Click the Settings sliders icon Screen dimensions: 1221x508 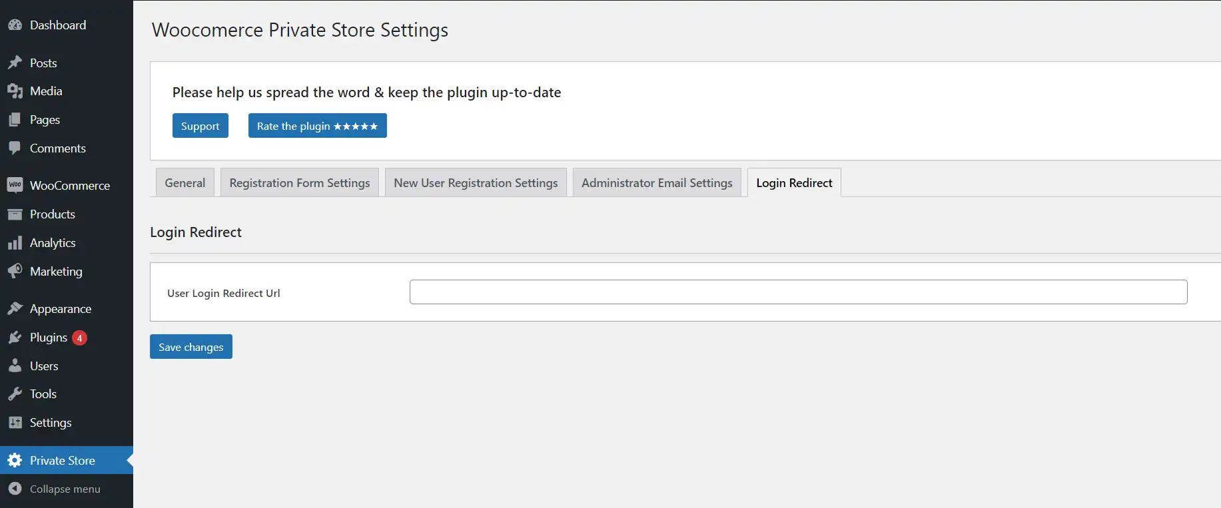point(15,423)
